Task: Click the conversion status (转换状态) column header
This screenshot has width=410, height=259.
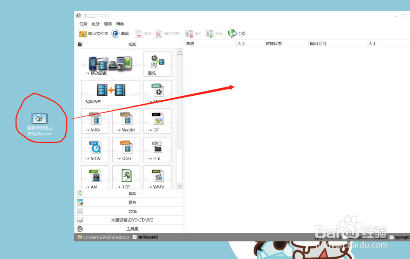Action: pyautogui.click(x=286, y=44)
